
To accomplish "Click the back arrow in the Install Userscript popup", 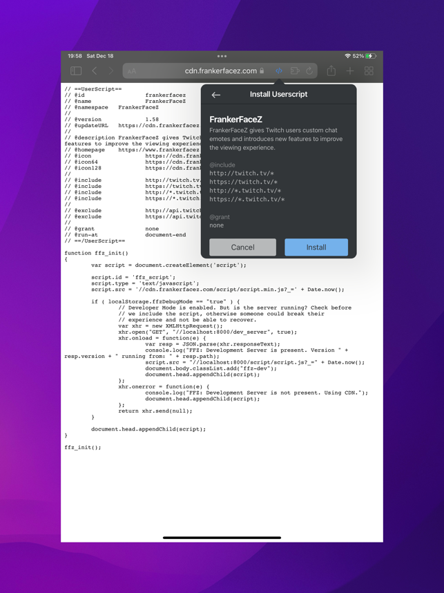I will [215, 95].
